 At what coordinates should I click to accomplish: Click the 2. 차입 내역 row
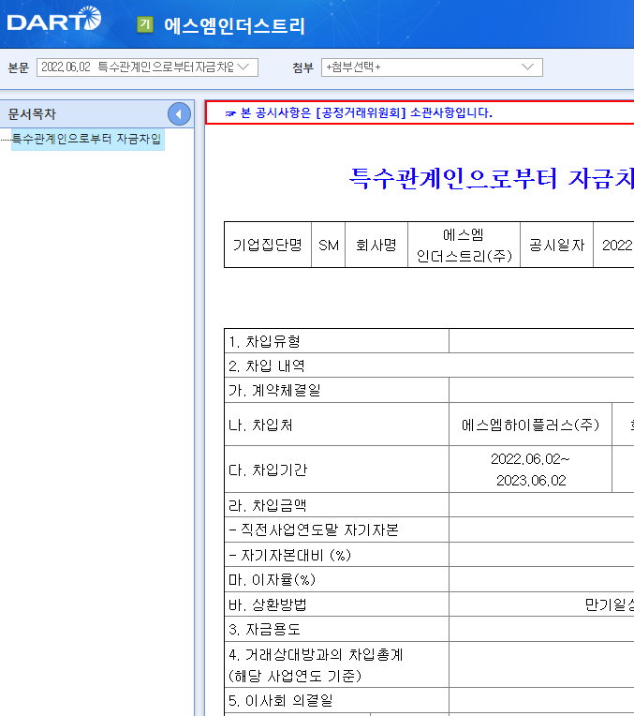coord(429,365)
